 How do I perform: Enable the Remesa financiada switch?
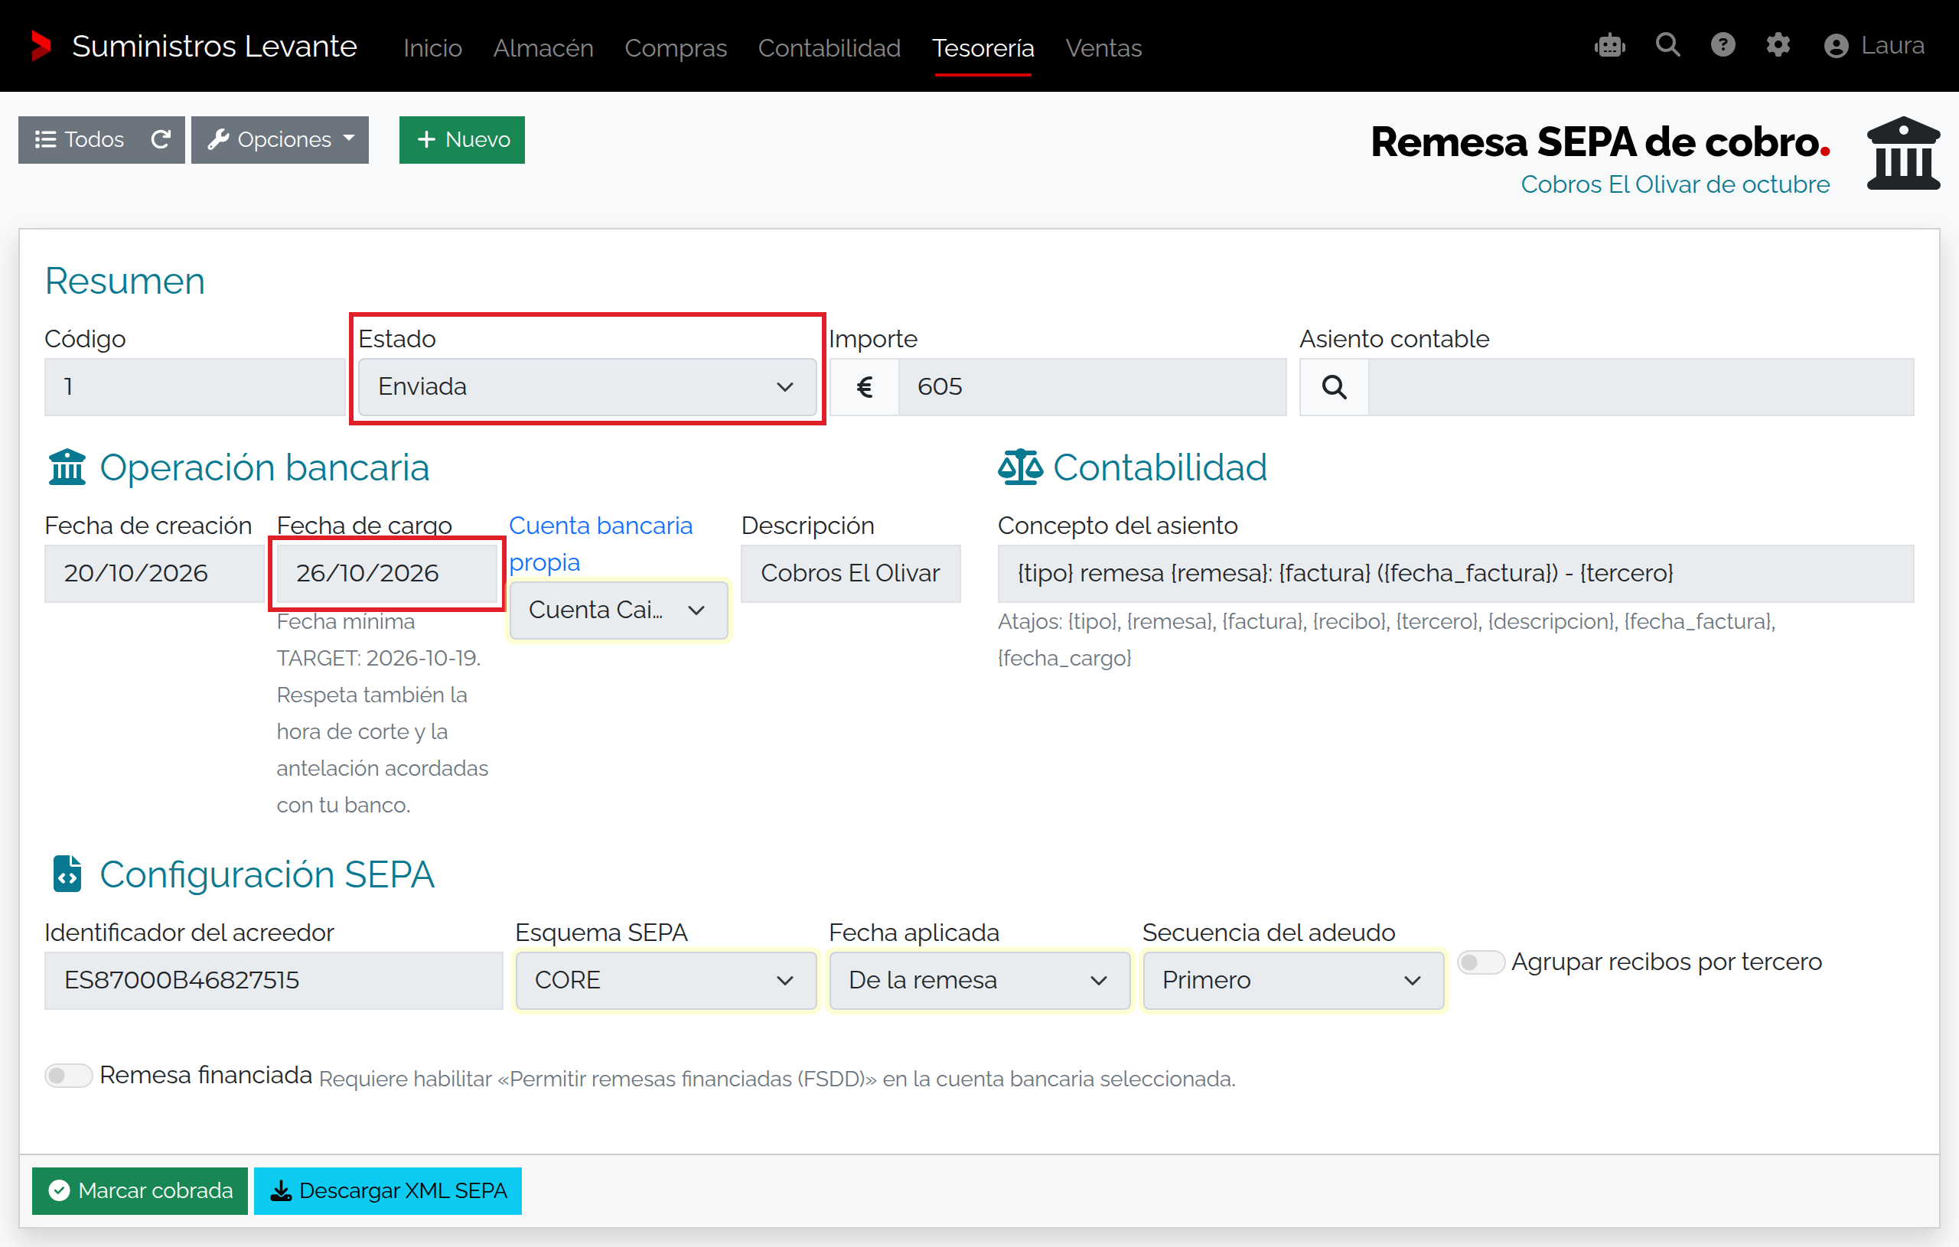[68, 1076]
